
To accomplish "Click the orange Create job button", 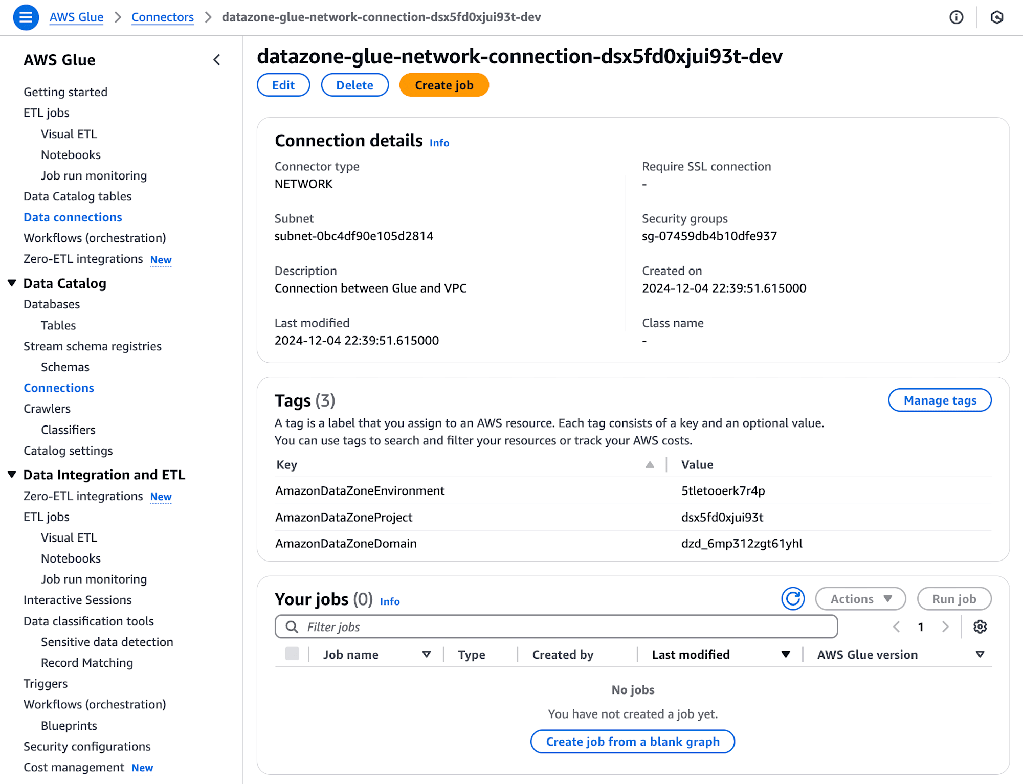I will tap(444, 85).
